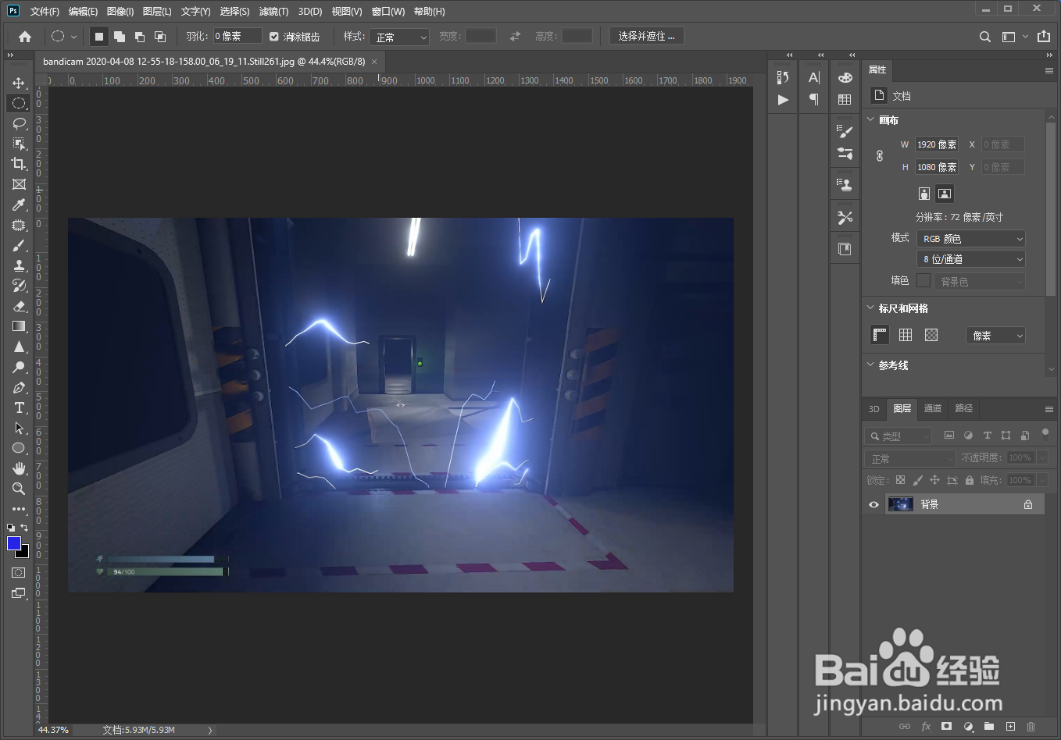Create a new layer icon

pos(1010,726)
